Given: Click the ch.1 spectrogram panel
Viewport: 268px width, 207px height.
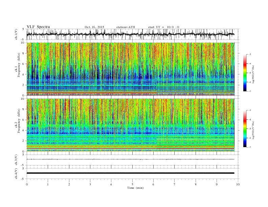Looking at the screenshot, I should [130, 69].
